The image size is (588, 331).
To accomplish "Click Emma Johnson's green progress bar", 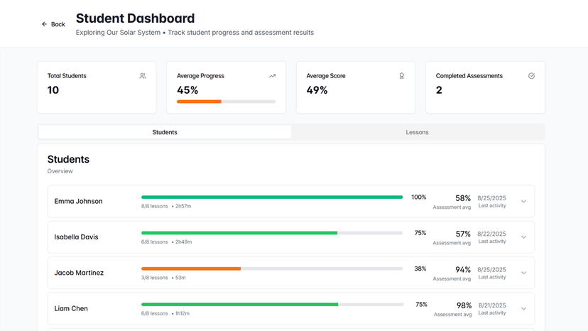I will click(271, 197).
